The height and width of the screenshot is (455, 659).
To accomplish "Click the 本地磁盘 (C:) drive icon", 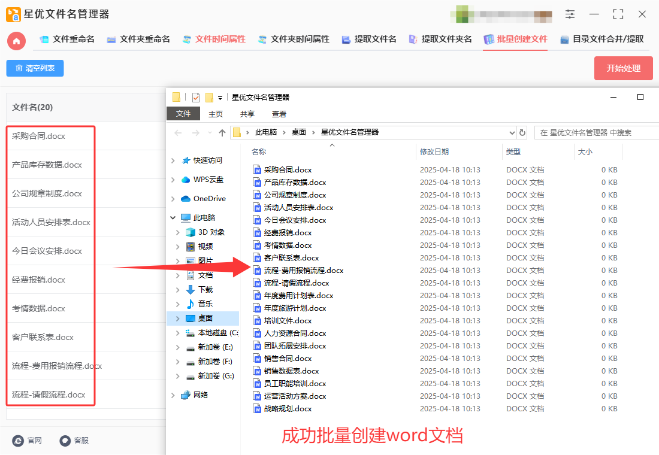I will [x=191, y=333].
